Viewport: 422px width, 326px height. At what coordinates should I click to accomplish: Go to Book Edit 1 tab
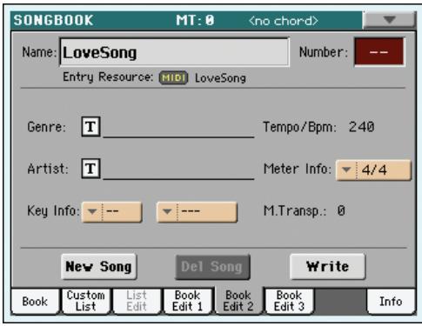pyautogui.click(x=187, y=302)
